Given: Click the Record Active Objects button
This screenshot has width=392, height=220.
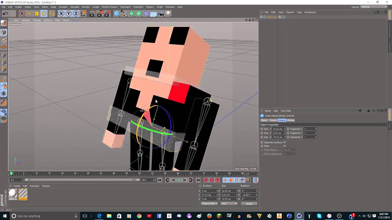Looking at the screenshot, I should coord(206,180).
